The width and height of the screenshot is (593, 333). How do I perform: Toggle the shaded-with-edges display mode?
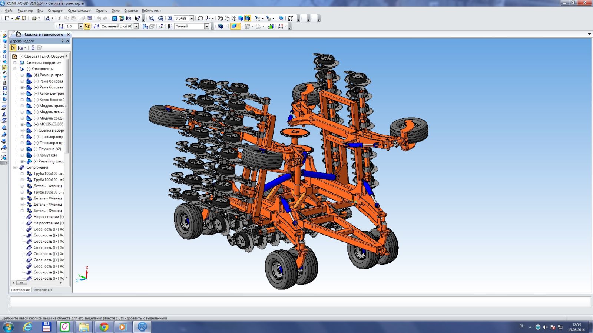(x=248, y=18)
